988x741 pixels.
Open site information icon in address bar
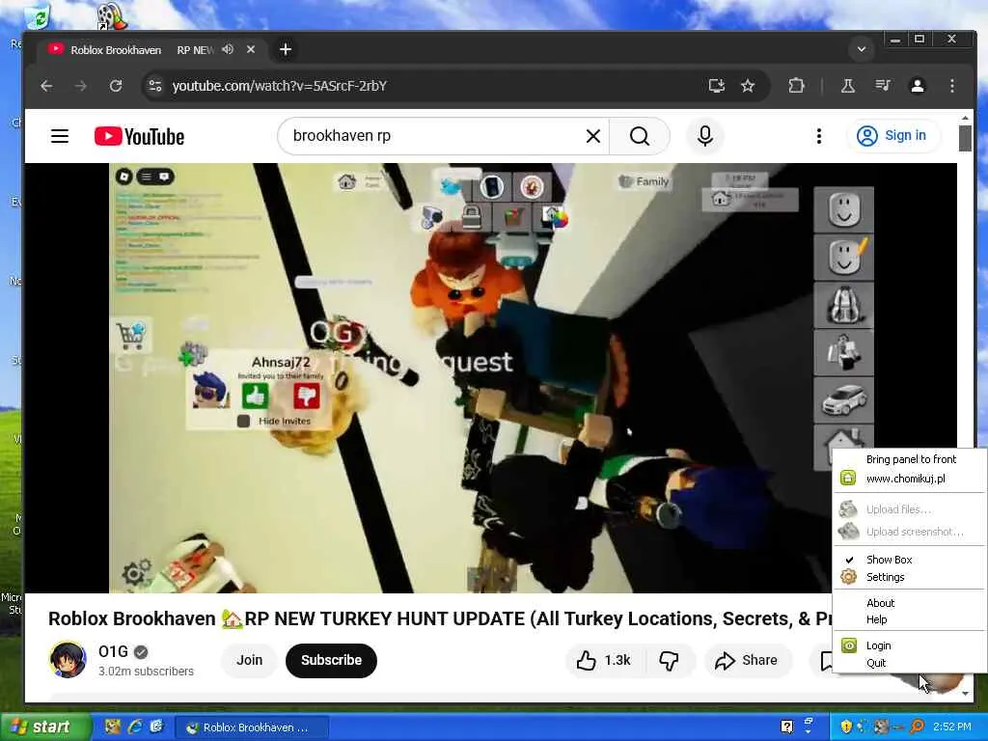click(x=155, y=86)
